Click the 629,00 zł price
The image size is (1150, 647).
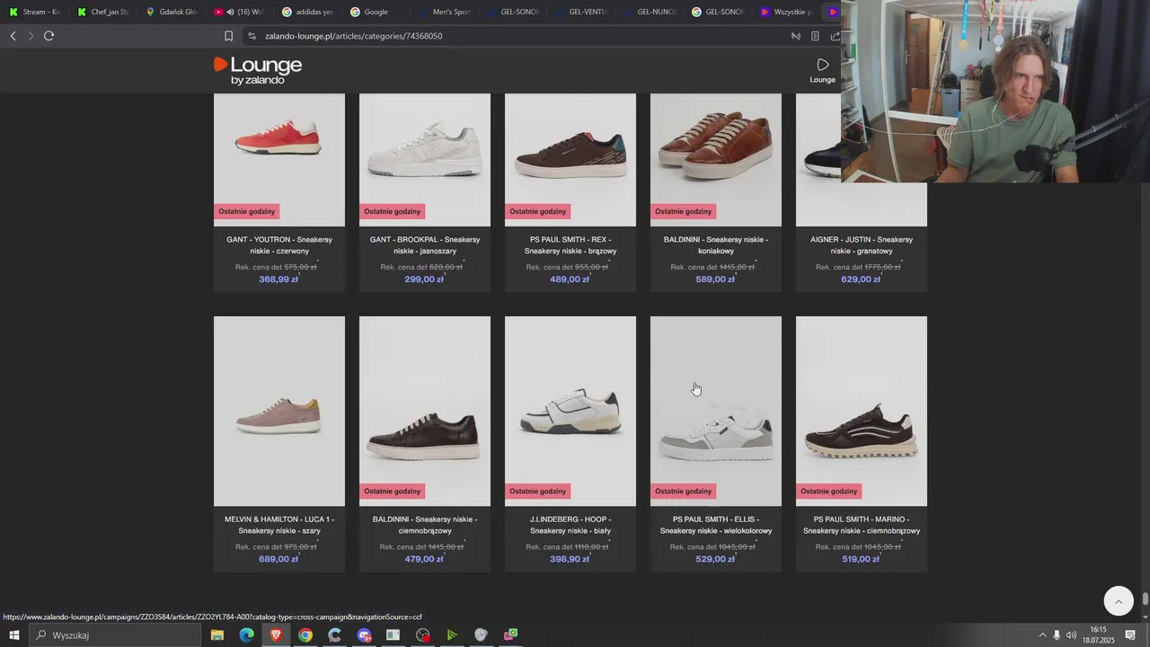pos(861,279)
